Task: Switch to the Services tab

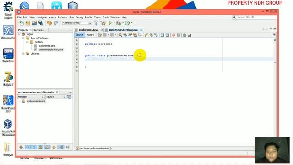Action: click(x=38, y=30)
